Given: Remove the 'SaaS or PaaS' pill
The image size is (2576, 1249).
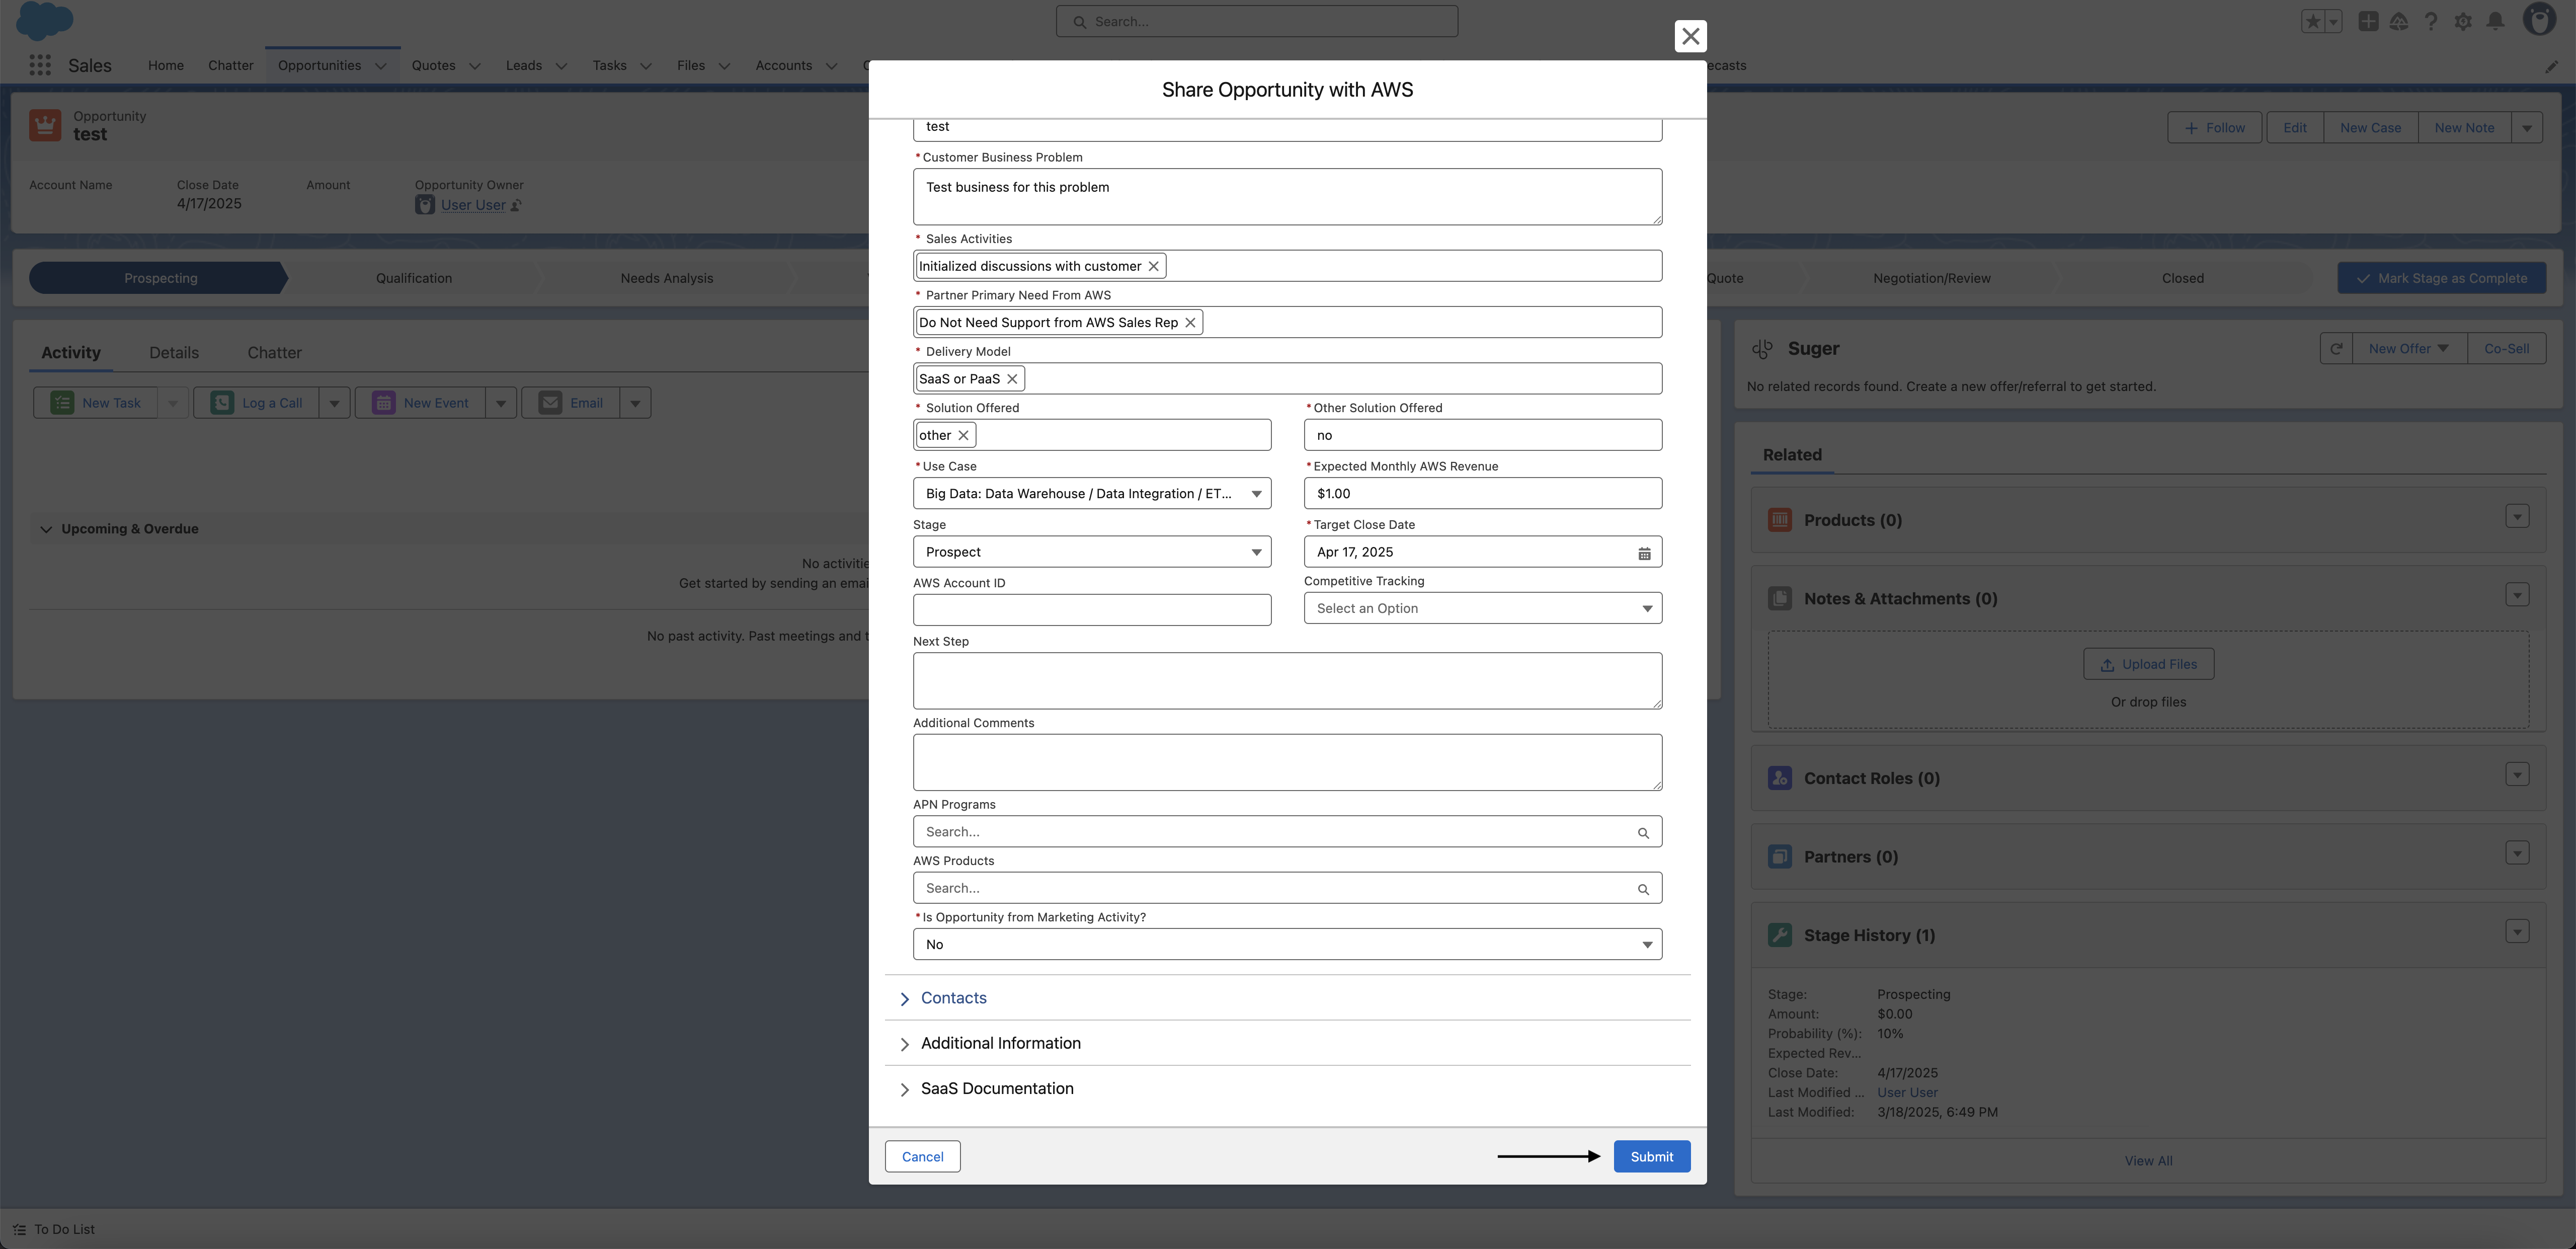Looking at the screenshot, I should point(1012,379).
